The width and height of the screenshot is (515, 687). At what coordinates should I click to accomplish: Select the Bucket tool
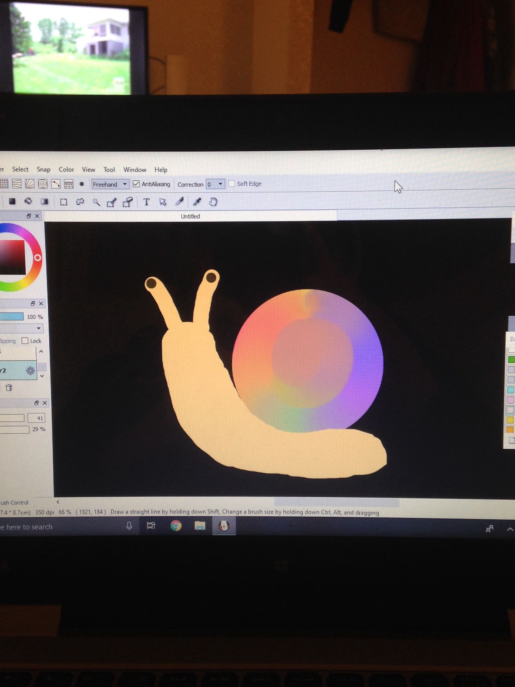pyautogui.click(x=28, y=201)
